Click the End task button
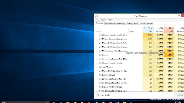This screenshot has height=103, width=184. pyautogui.click(x=179, y=95)
